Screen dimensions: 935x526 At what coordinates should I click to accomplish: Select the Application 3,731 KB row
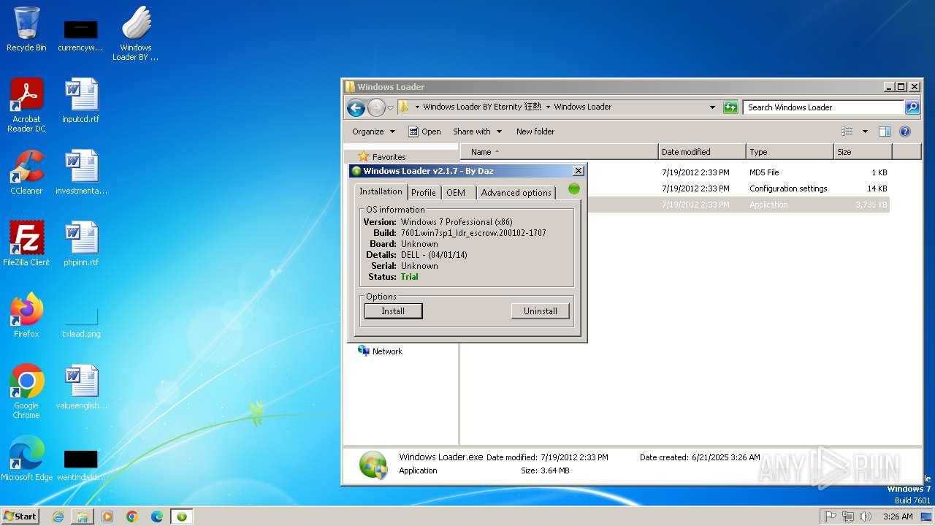pyautogui.click(x=739, y=205)
